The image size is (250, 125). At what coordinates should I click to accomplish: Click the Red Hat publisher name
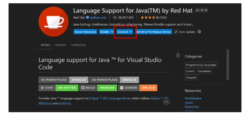pyautogui.click(x=79, y=17)
